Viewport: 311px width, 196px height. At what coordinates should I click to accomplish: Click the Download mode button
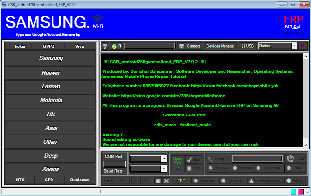point(265,180)
